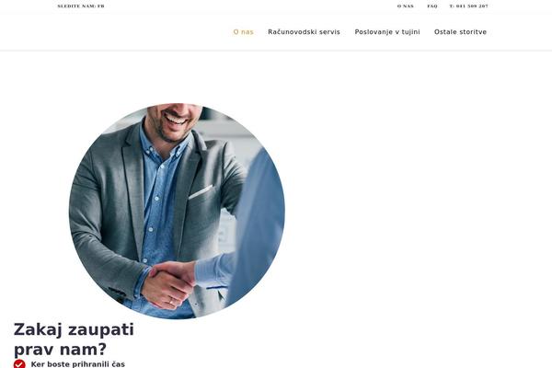Viewport: 552px width, 368px height.
Task: Open the 'Ostale storitve' menu item
Action: [x=460, y=32]
